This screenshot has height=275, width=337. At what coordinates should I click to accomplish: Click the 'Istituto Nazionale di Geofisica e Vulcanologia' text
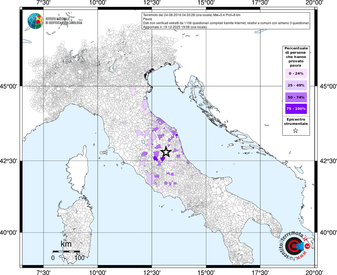click(x=64, y=21)
